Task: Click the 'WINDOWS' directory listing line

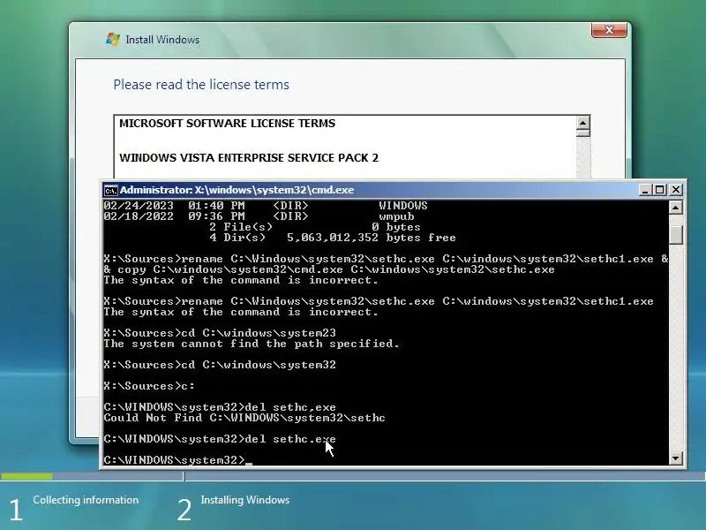Action: pos(266,206)
